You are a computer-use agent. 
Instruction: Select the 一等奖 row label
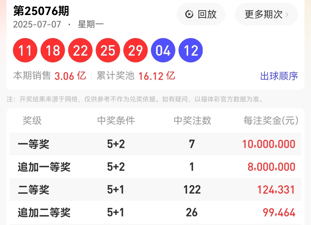[x=33, y=144]
